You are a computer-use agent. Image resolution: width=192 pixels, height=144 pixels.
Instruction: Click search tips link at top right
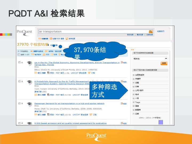coord(161,31)
